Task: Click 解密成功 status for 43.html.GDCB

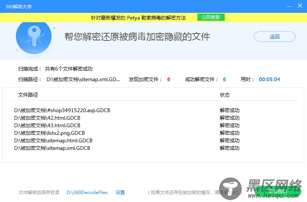Action: [229, 126]
